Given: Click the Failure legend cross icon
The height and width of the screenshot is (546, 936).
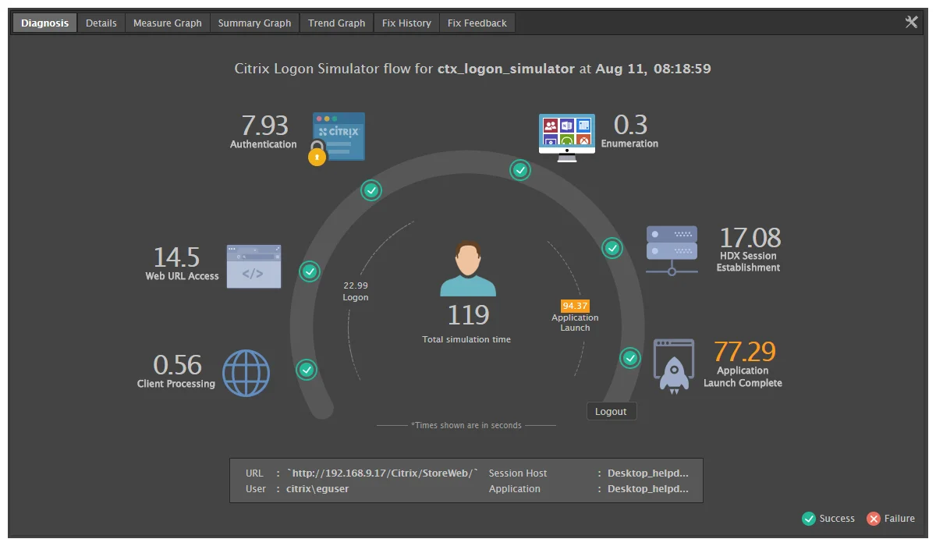Looking at the screenshot, I should 874,519.
